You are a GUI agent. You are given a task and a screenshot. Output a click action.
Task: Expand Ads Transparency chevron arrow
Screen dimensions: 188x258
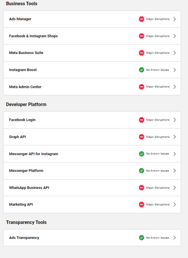pos(175,238)
